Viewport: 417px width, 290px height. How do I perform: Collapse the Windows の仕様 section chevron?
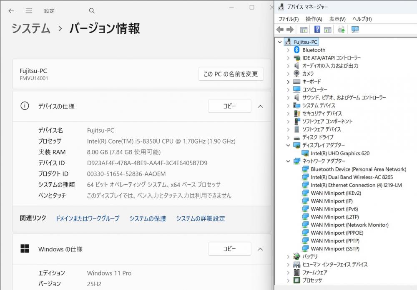coord(260,249)
